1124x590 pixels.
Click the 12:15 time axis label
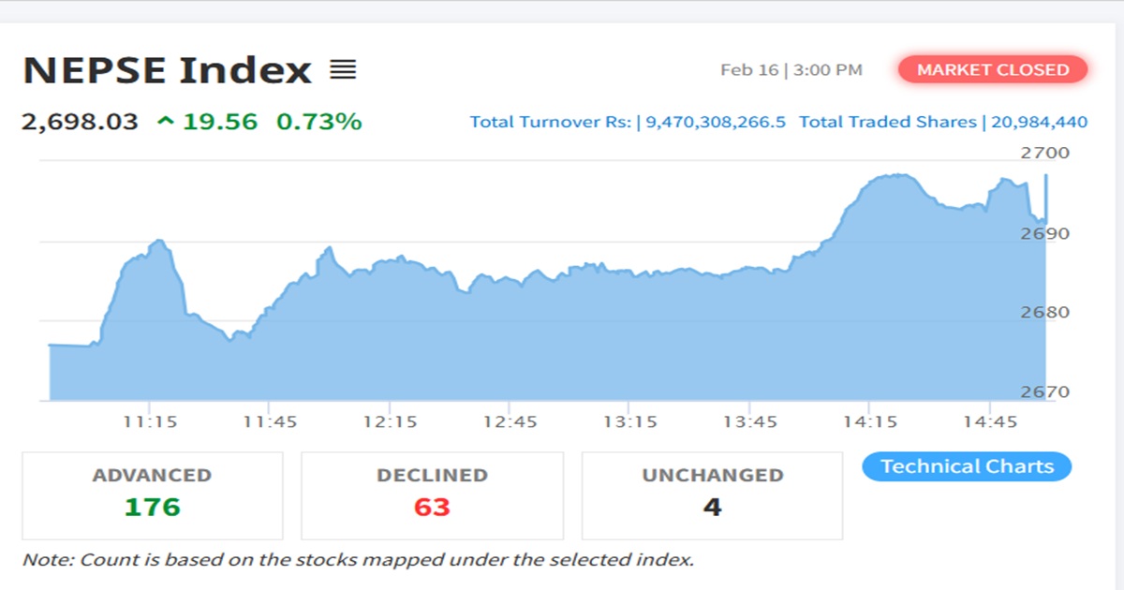coord(391,422)
